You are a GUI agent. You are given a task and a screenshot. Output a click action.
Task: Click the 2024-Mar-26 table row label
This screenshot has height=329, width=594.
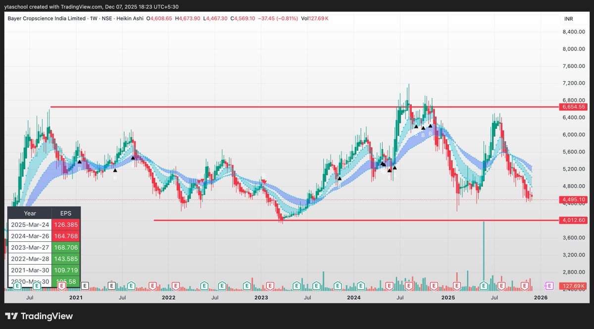pyautogui.click(x=30, y=235)
